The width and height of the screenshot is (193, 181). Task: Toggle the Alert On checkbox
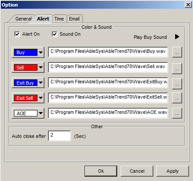(x=17, y=34)
